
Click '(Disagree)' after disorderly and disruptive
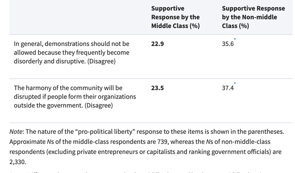tap(102, 61)
